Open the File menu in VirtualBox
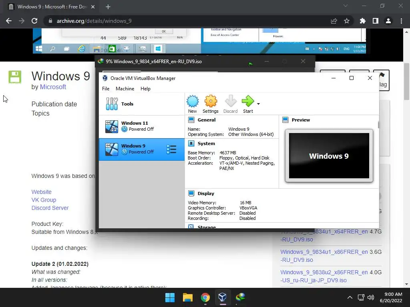Image resolution: width=410 pixels, height=307 pixels. tap(106, 89)
